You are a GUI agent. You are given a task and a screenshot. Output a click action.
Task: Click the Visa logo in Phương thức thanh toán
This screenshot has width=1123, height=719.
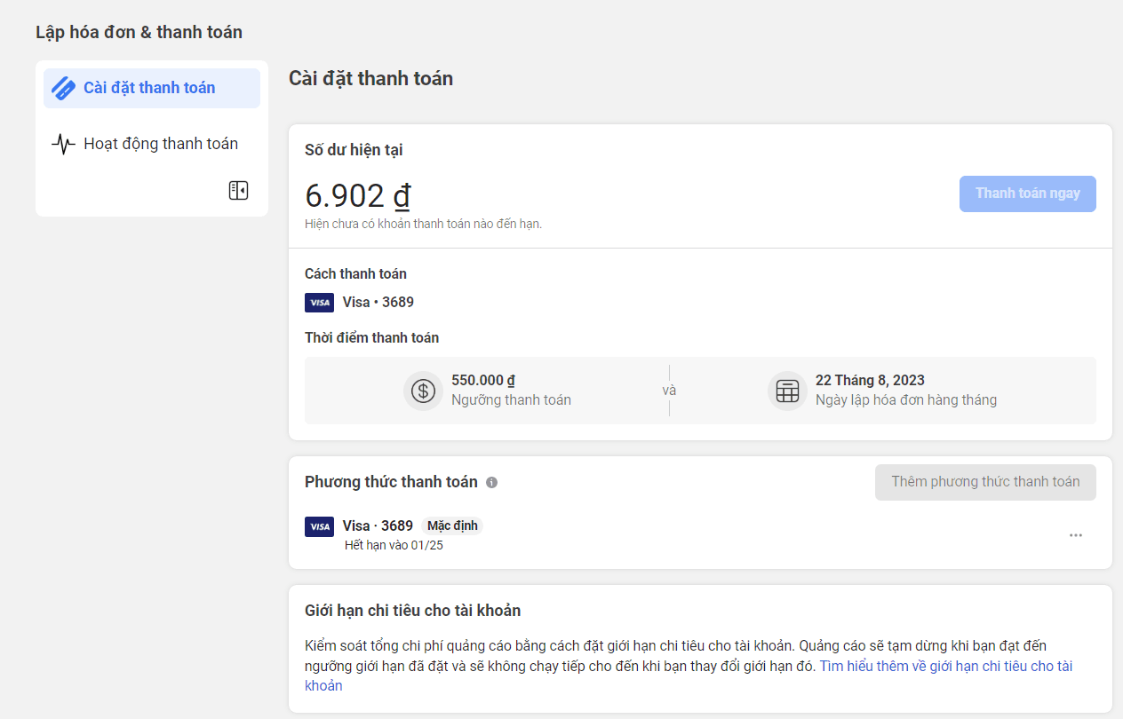319,526
